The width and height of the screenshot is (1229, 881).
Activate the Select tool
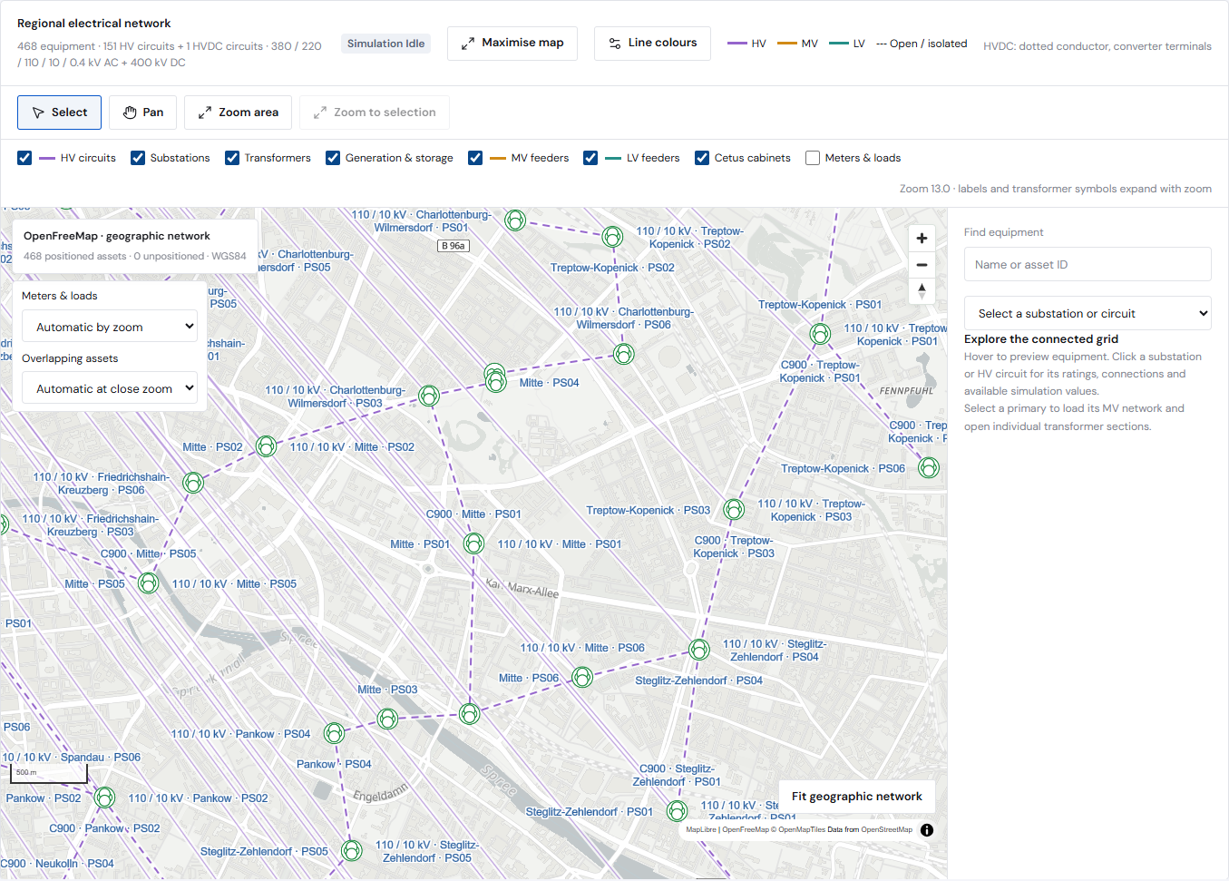tap(59, 113)
